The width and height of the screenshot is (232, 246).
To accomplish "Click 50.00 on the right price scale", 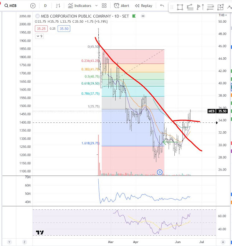I will (x=222, y=22).
